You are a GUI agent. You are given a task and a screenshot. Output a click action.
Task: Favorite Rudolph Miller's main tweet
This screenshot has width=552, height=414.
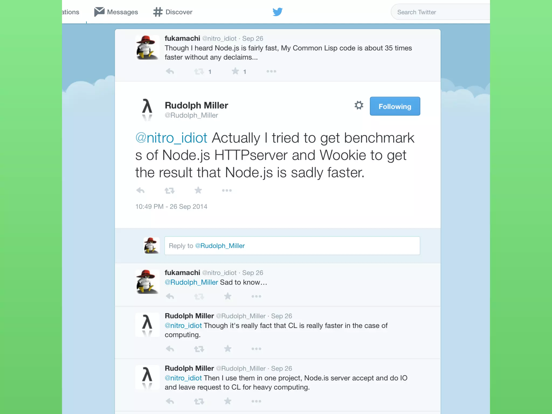click(198, 190)
